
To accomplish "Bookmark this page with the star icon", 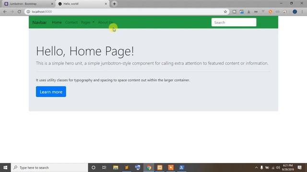I will pos(225,11).
